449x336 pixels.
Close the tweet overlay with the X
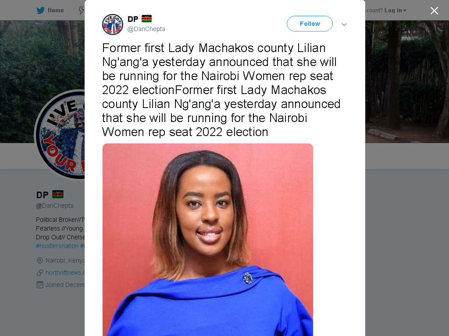434,10
